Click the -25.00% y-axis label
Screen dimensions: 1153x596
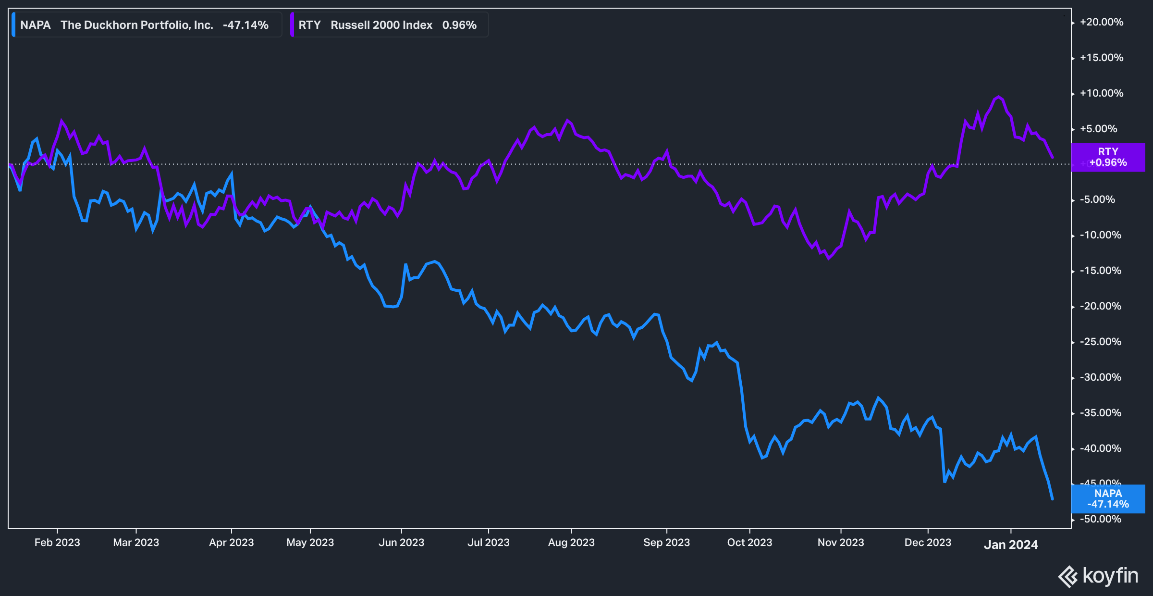1101,342
